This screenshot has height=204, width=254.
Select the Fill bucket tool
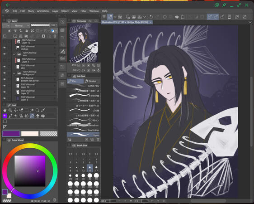click(x=43, y=116)
